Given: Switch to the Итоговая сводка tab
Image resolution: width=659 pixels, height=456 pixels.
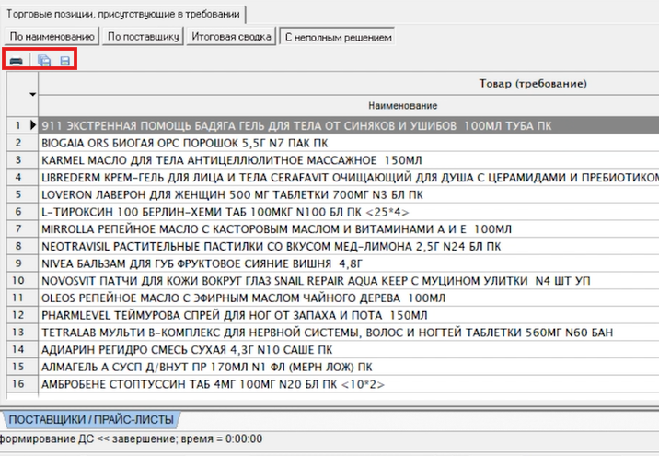Looking at the screenshot, I should point(231,37).
